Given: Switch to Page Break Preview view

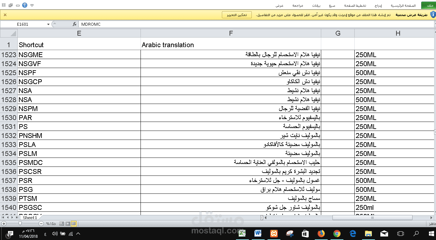Looking at the screenshot, I should pos(62,224).
